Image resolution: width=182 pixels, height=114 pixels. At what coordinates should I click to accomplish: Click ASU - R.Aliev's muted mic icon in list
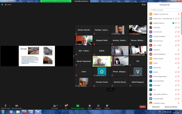pyautogui.click(x=176, y=45)
